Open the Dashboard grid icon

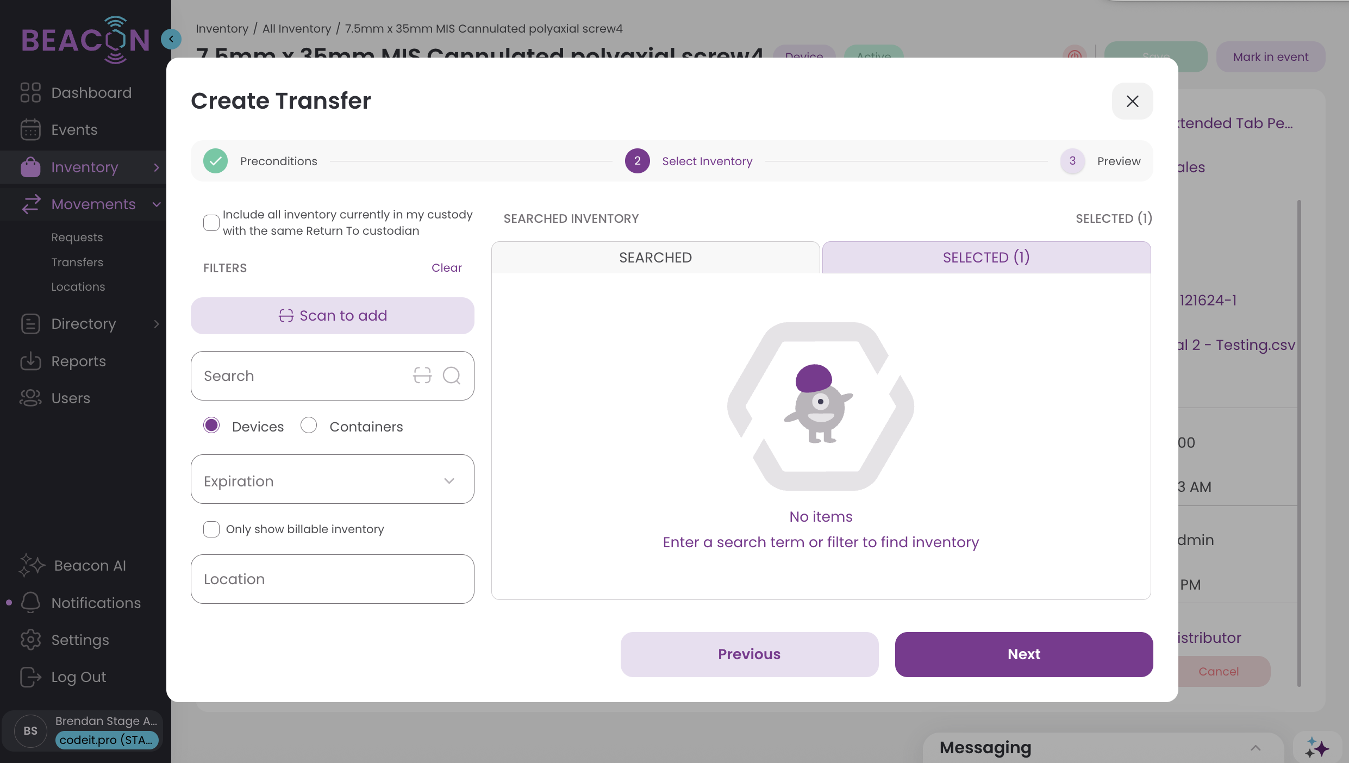(30, 92)
